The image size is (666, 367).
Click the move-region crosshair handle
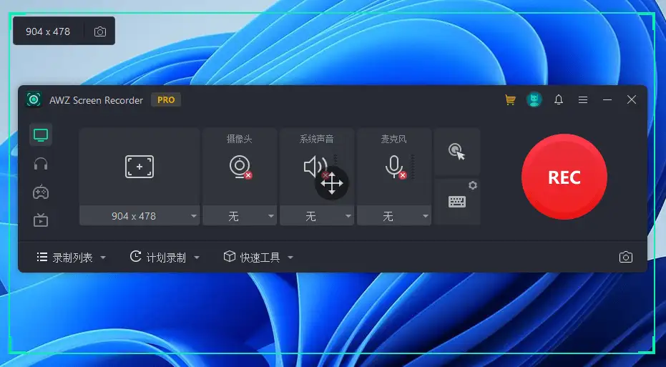(x=332, y=183)
